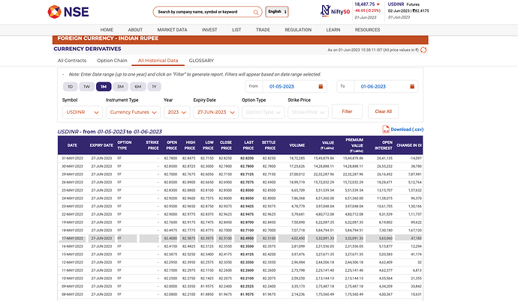
Task: Switch to the Glossary tab
Action: (x=202, y=60)
